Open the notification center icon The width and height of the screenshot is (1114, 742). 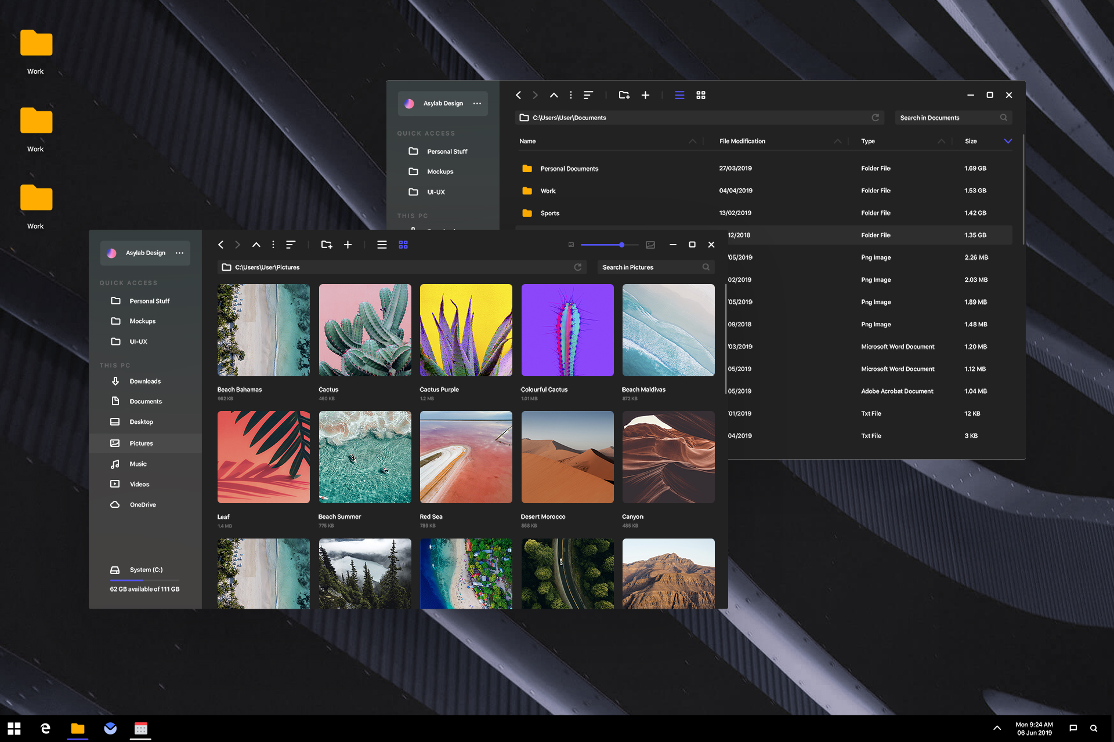click(x=1073, y=729)
